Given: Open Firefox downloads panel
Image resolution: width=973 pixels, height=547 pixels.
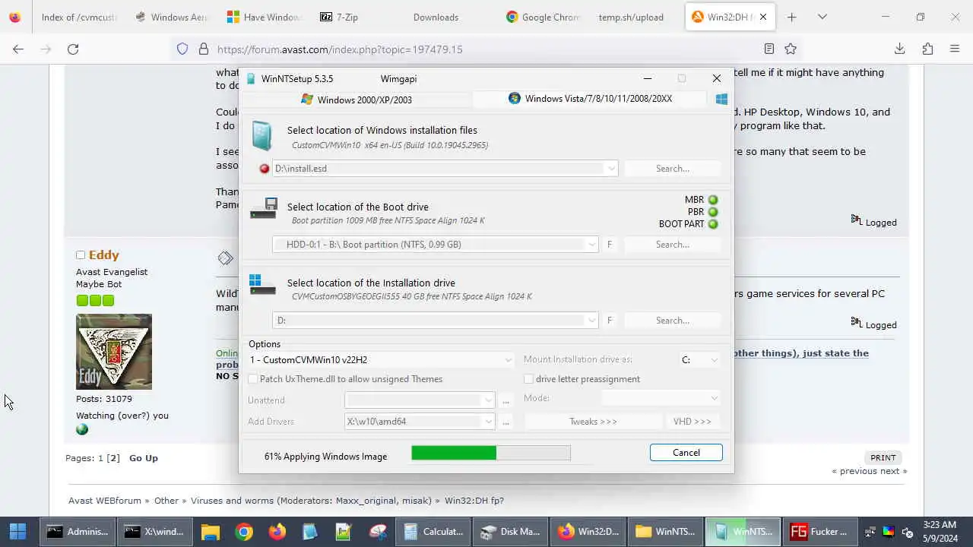Looking at the screenshot, I should tap(900, 49).
